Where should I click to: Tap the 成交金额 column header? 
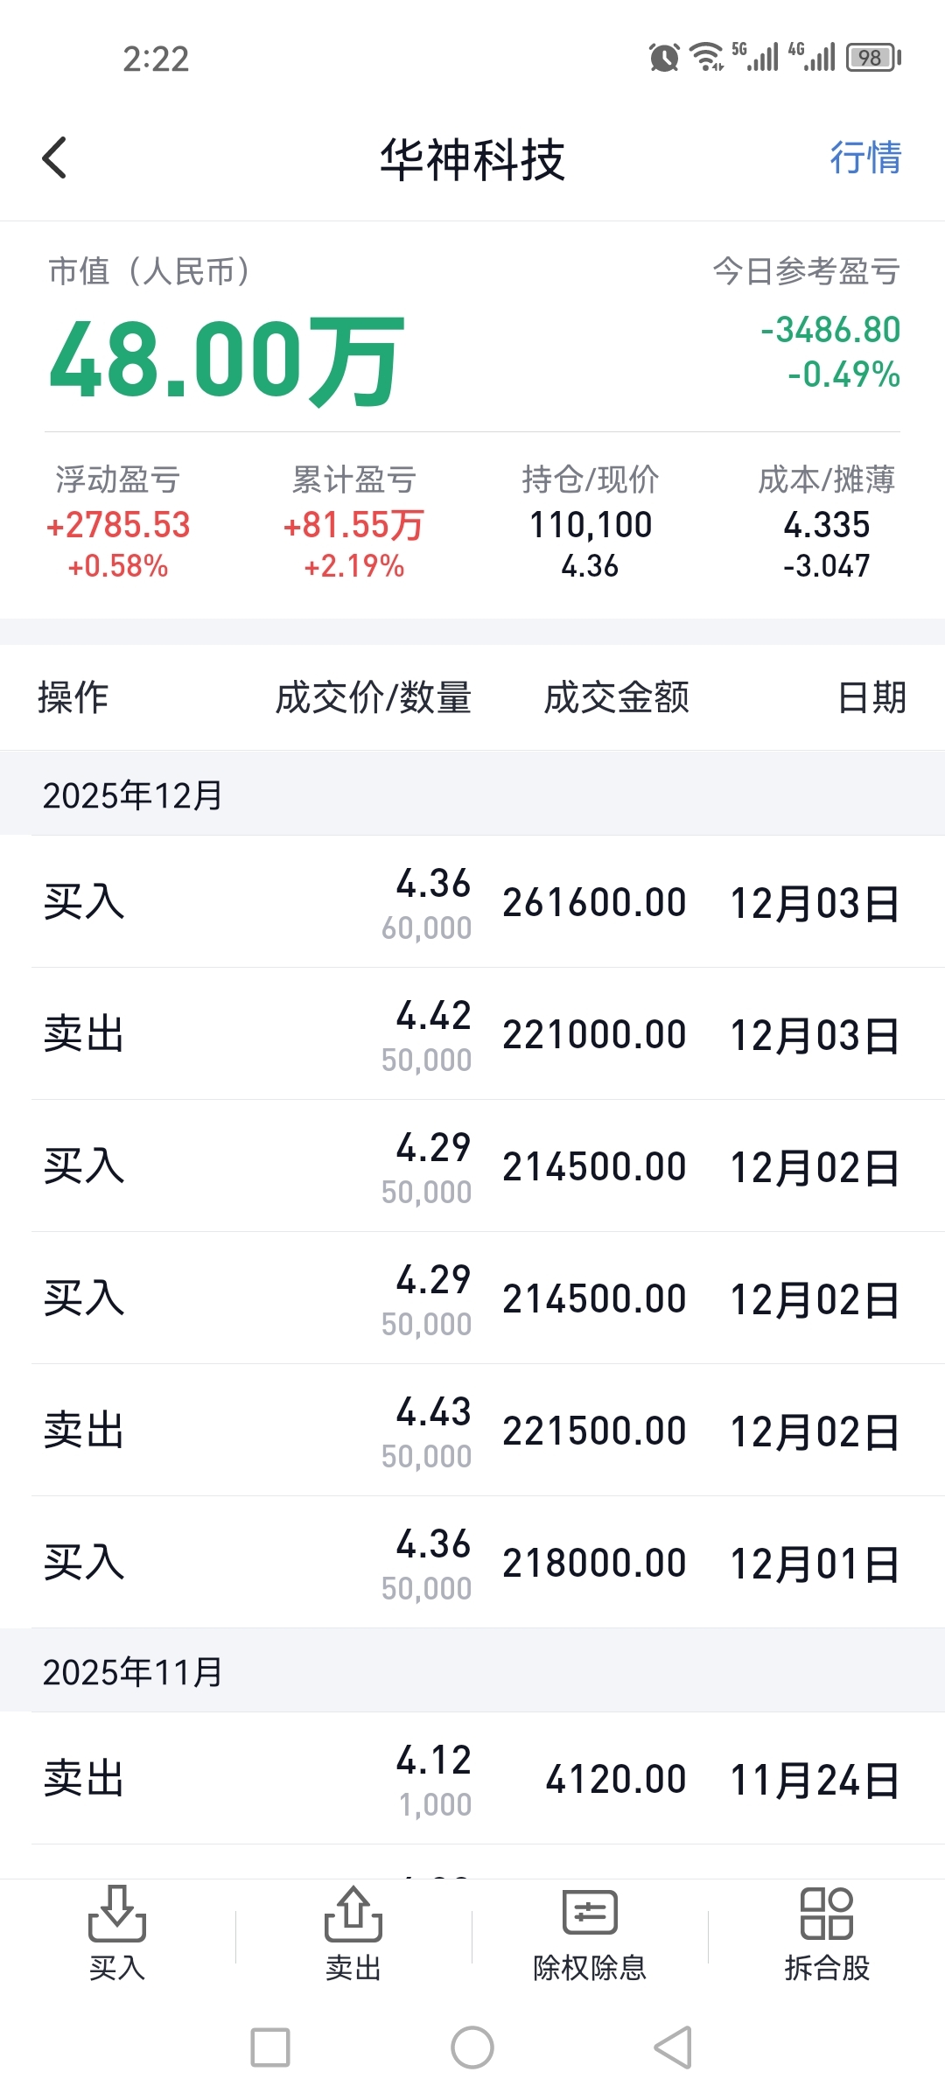click(616, 698)
